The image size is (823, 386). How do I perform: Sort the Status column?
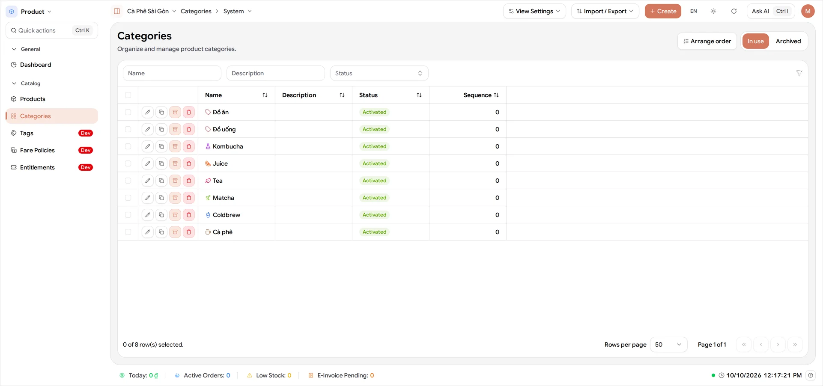419,95
